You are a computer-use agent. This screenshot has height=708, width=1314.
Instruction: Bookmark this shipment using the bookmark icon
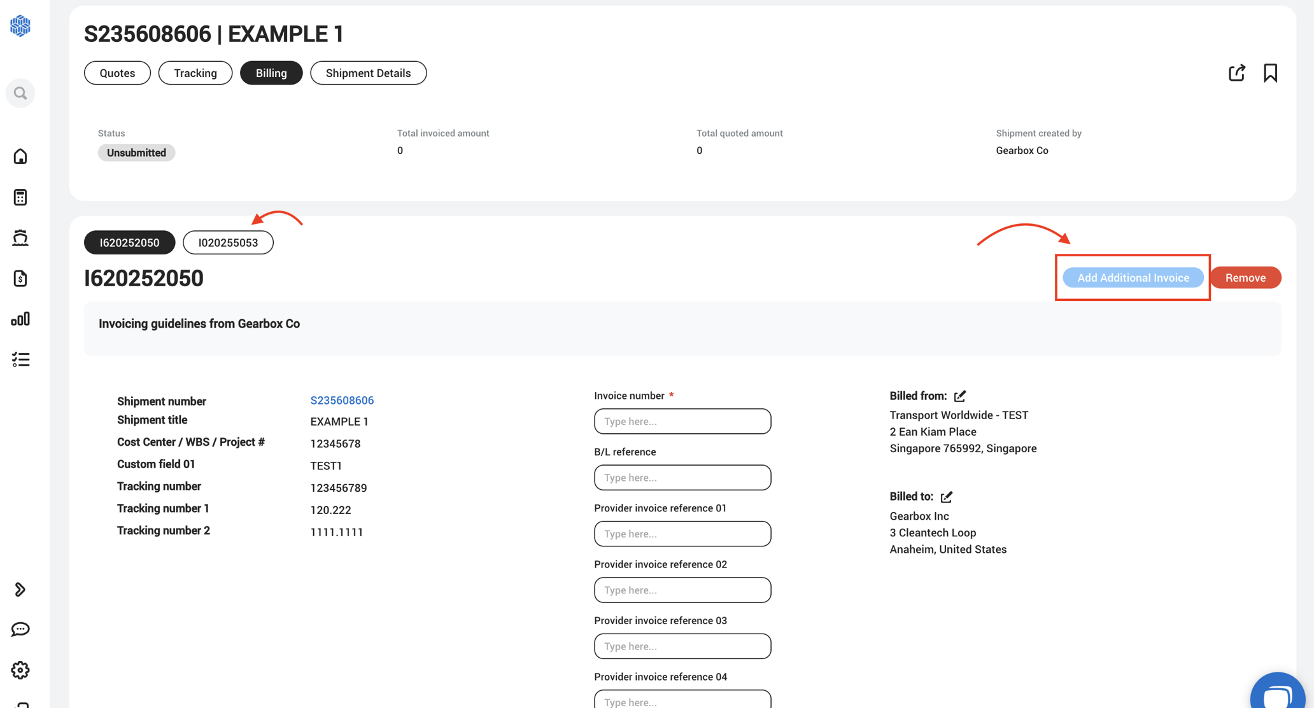[1270, 73]
